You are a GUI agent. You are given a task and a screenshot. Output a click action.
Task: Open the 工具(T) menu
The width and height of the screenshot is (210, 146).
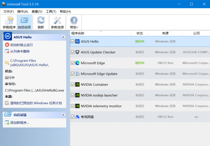coord(51,12)
